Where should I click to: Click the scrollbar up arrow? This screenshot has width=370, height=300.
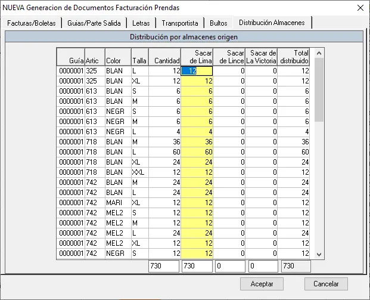tap(319, 54)
